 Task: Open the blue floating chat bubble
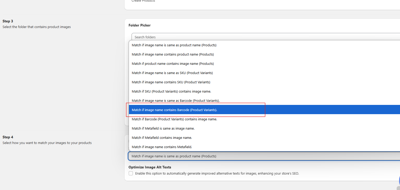tap(399, 180)
